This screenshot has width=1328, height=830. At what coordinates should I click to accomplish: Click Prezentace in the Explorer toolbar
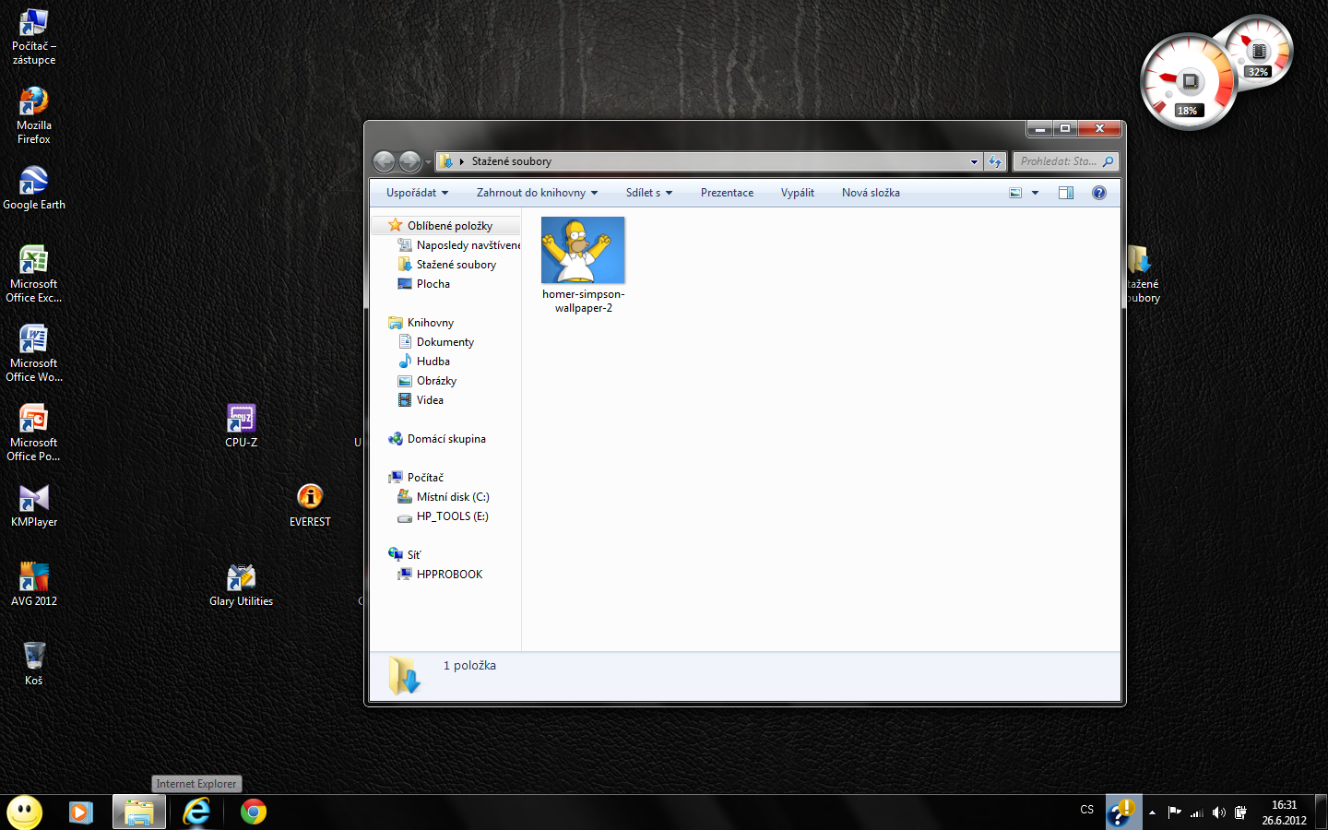(x=727, y=193)
